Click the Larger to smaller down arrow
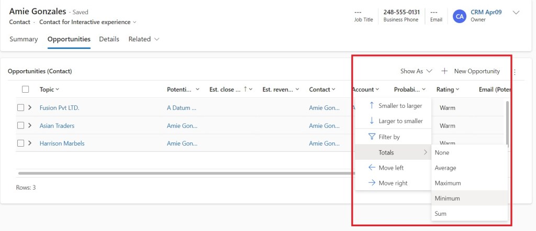536x231 pixels. click(372, 121)
